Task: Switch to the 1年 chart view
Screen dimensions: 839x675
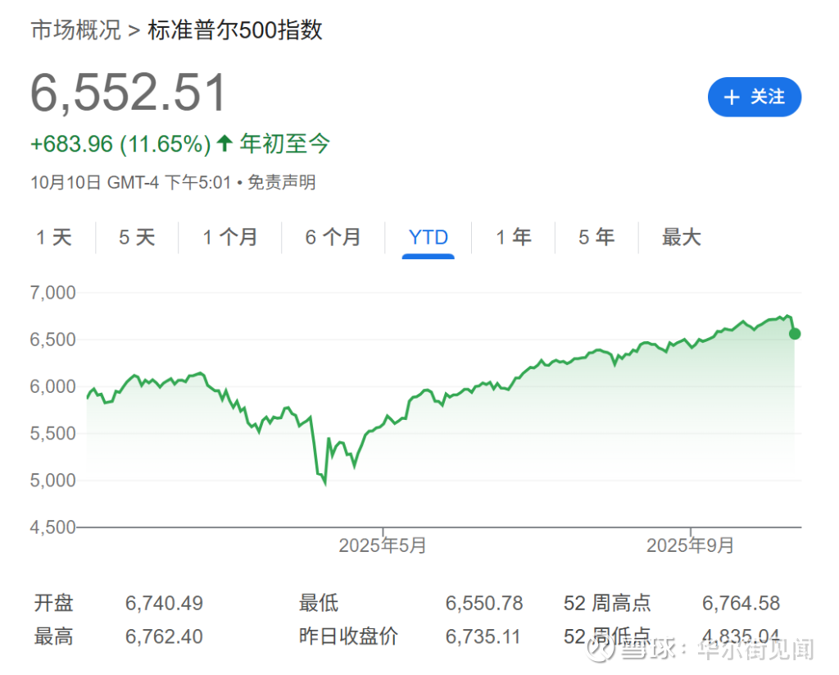Action: point(513,237)
